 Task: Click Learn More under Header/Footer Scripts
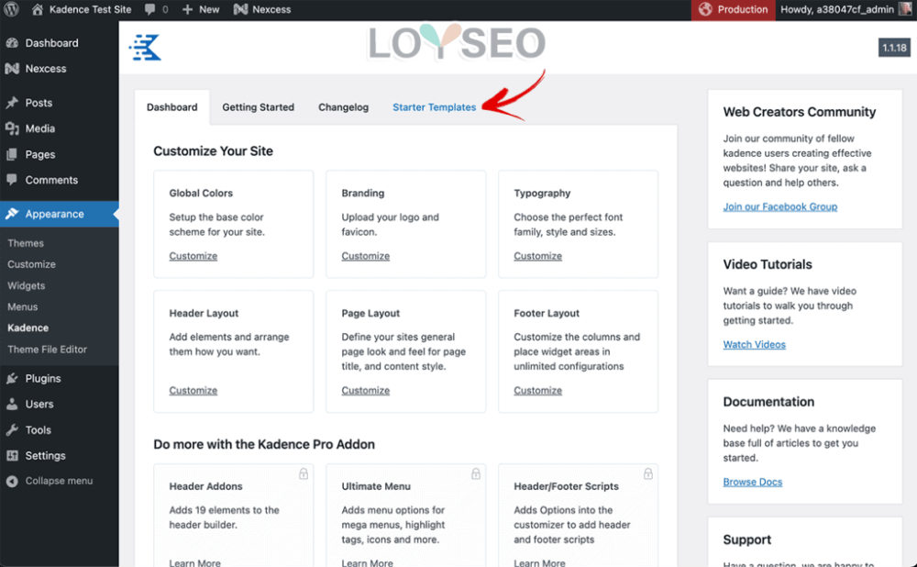[539, 562]
